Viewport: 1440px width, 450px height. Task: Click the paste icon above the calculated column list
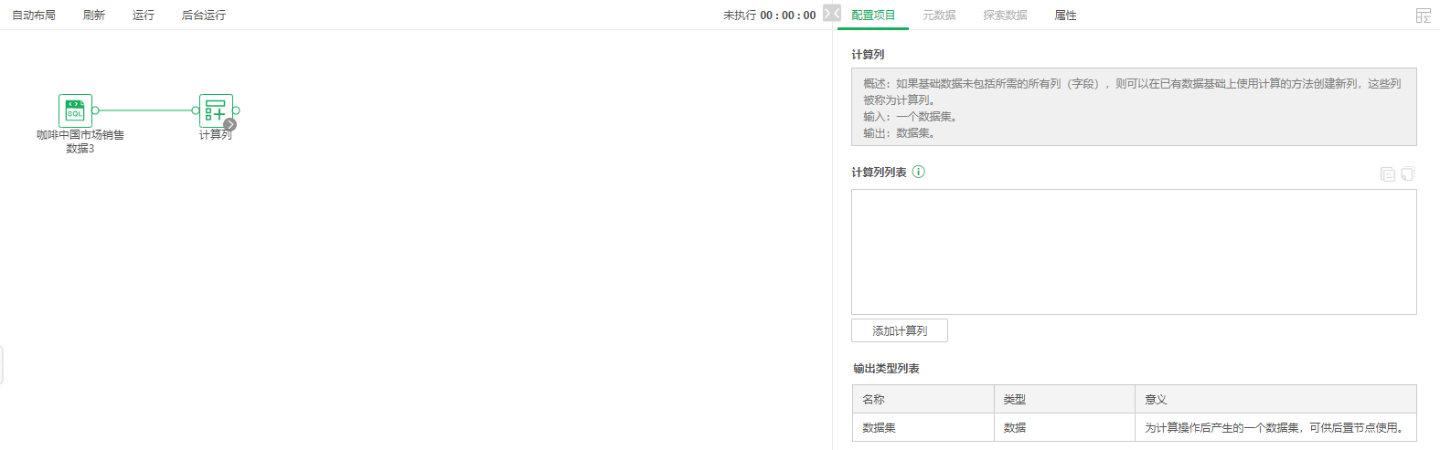pyautogui.click(x=1408, y=173)
